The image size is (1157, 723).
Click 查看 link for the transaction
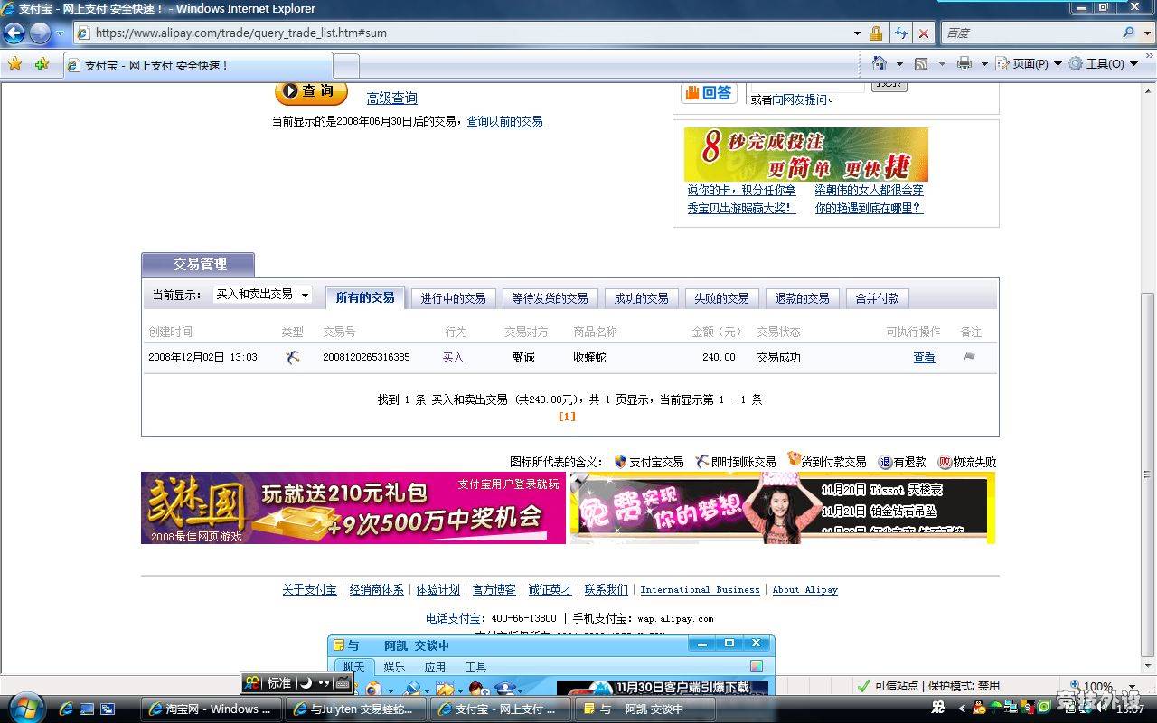(x=924, y=358)
